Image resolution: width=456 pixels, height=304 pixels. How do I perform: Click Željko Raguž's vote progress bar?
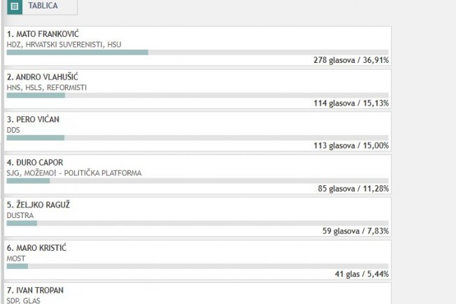click(x=197, y=223)
